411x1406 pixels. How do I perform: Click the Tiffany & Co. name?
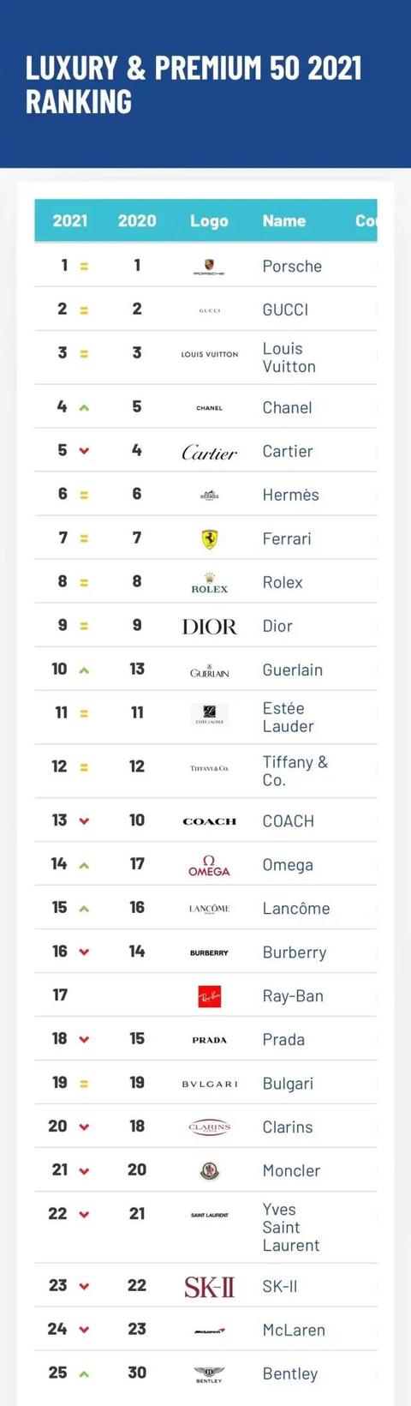coord(295,771)
